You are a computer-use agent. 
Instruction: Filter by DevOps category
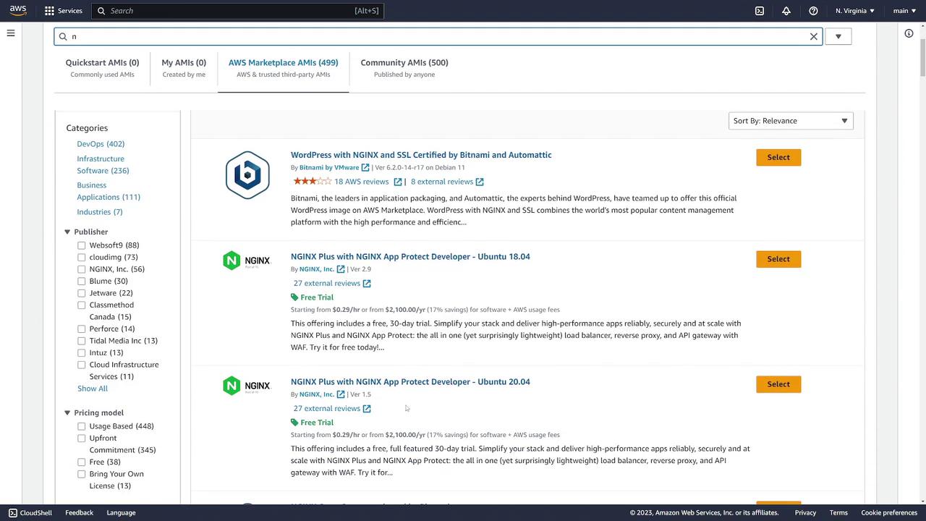point(101,144)
